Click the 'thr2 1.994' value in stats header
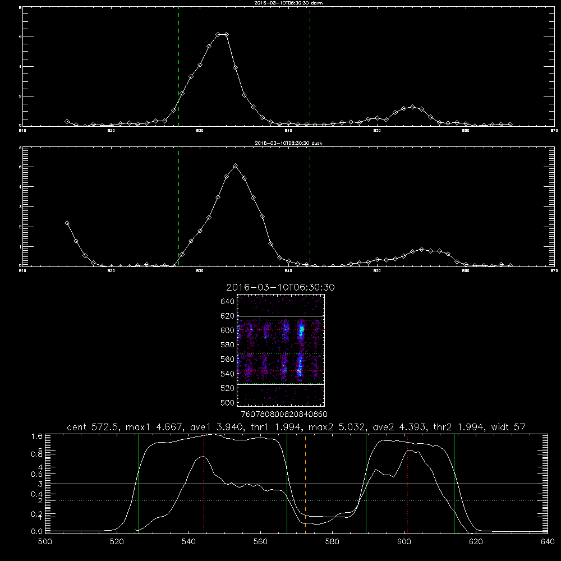 [459, 427]
